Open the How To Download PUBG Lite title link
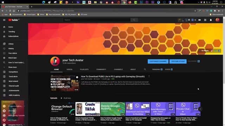Image resolution: width=225 pixels, height=126 pixels. pos(113,77)
